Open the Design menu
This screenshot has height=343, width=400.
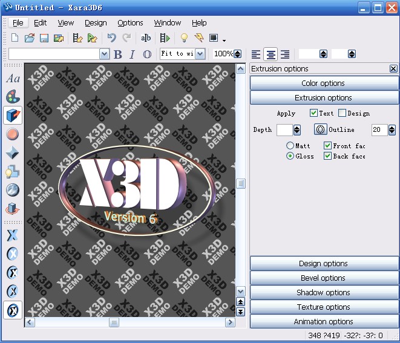[96, 23]
